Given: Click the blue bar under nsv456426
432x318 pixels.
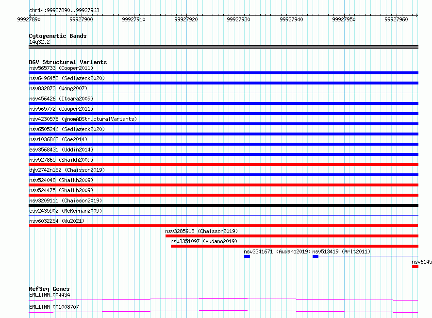Looking at the screenshot, I should click(223, 103).
